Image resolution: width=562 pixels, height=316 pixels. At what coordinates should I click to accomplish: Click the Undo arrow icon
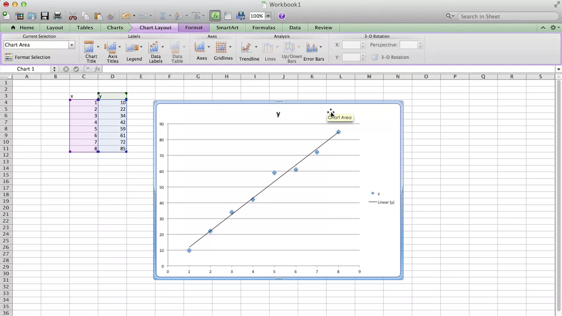[x=126, y=16]
